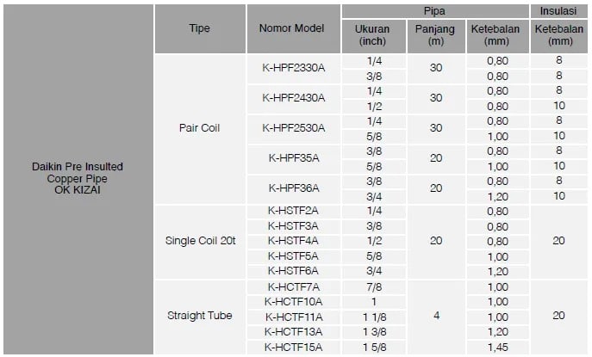Select the Nomor Model column header
The height and width of the screenshot is (357, 592).
coord(292,28)
